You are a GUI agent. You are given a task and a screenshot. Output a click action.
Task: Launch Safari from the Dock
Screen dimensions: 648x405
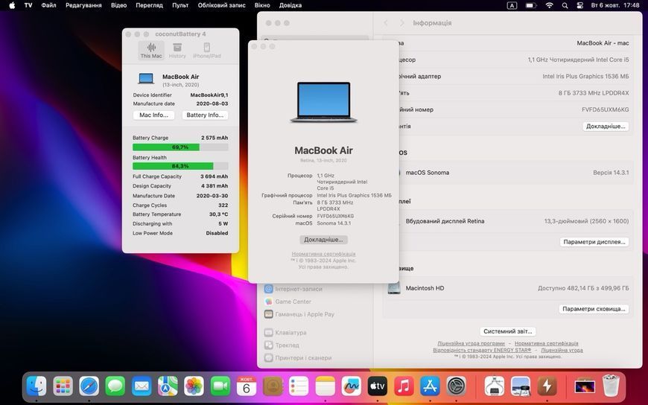(89, 386)
